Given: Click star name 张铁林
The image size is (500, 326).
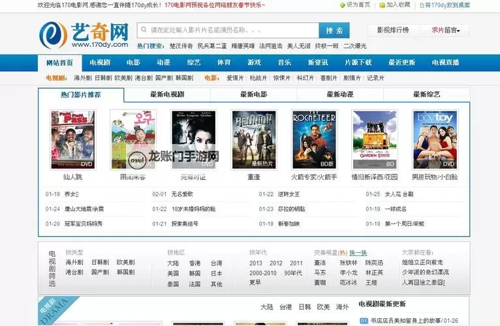Looking at the screenshot, I should 348,263.
